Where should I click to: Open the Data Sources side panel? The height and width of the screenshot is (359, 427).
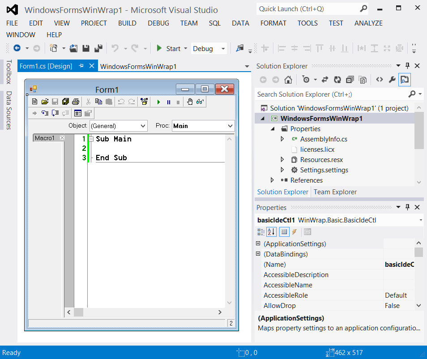click(x=9, y=110)
